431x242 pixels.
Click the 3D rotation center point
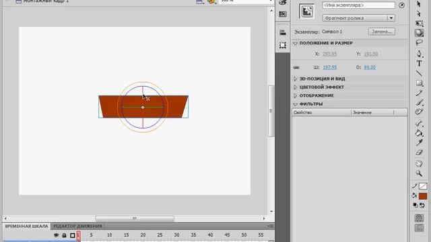tap(143, 108)
